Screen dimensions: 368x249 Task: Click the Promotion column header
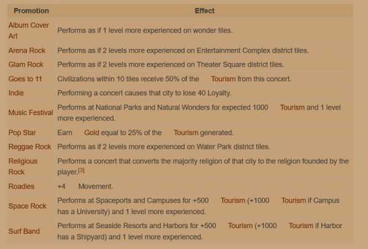[x=31, y=10]
